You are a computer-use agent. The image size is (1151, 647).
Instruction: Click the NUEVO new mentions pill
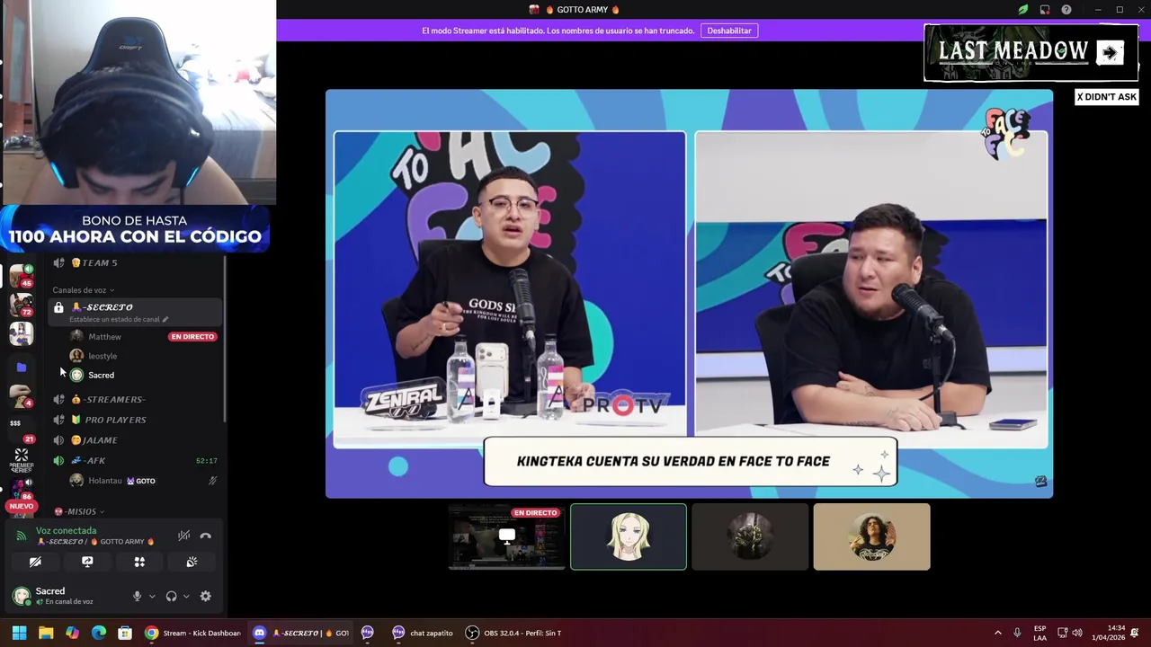[x=21, y=506]
